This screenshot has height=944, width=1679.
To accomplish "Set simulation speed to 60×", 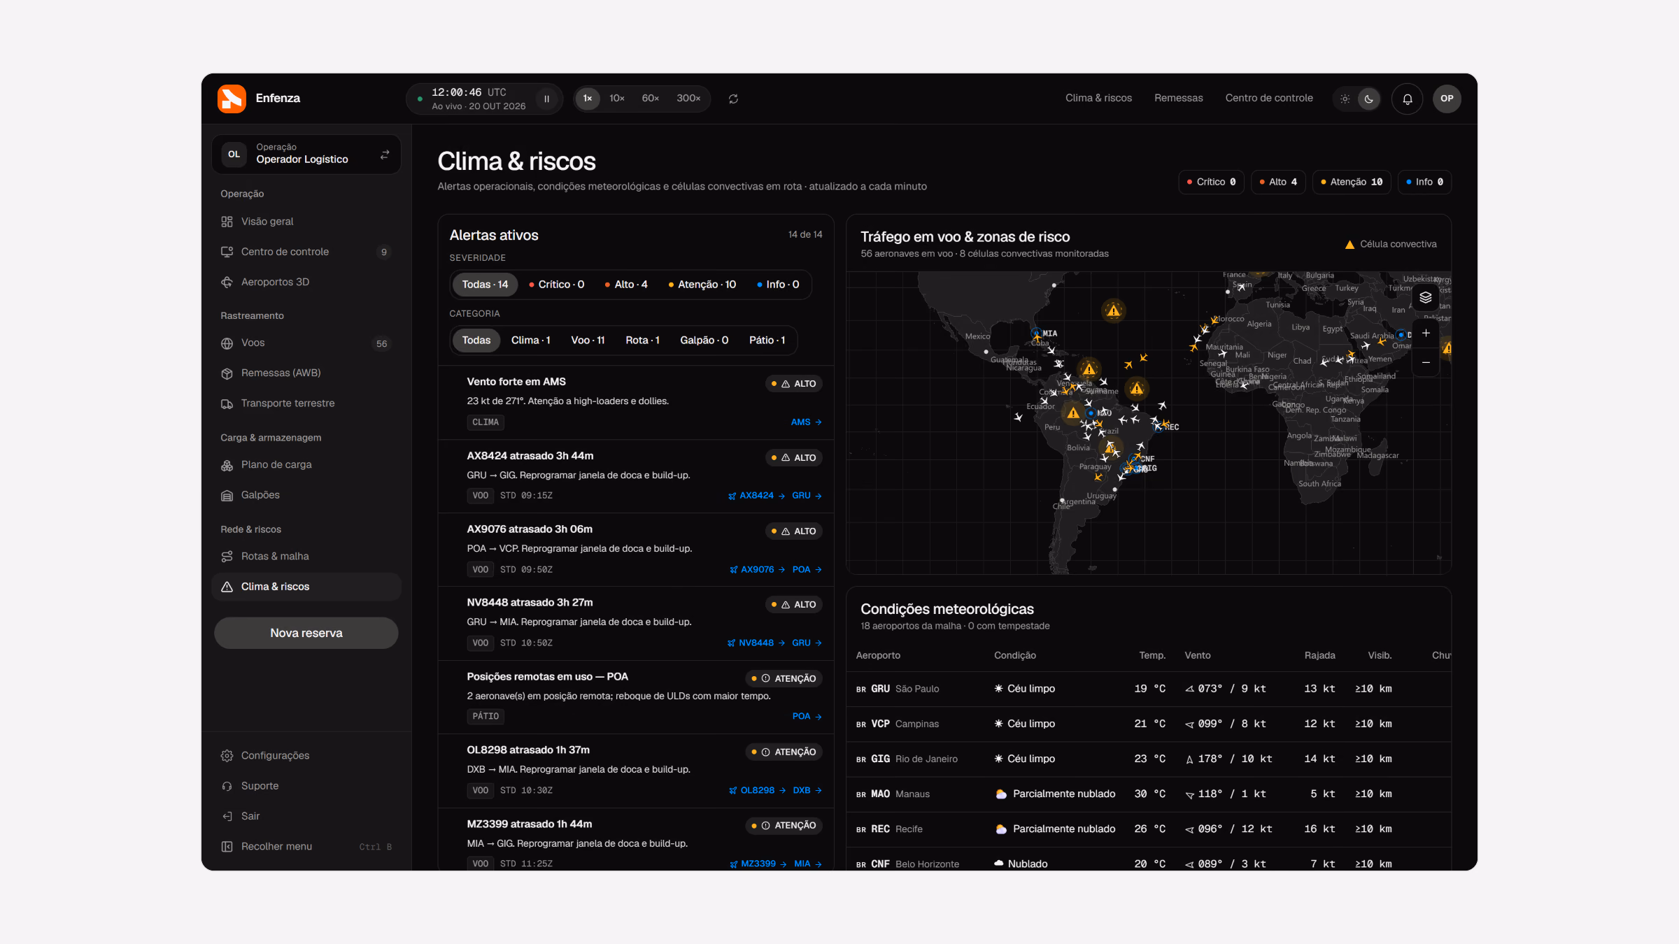I will tap(650, 99).
